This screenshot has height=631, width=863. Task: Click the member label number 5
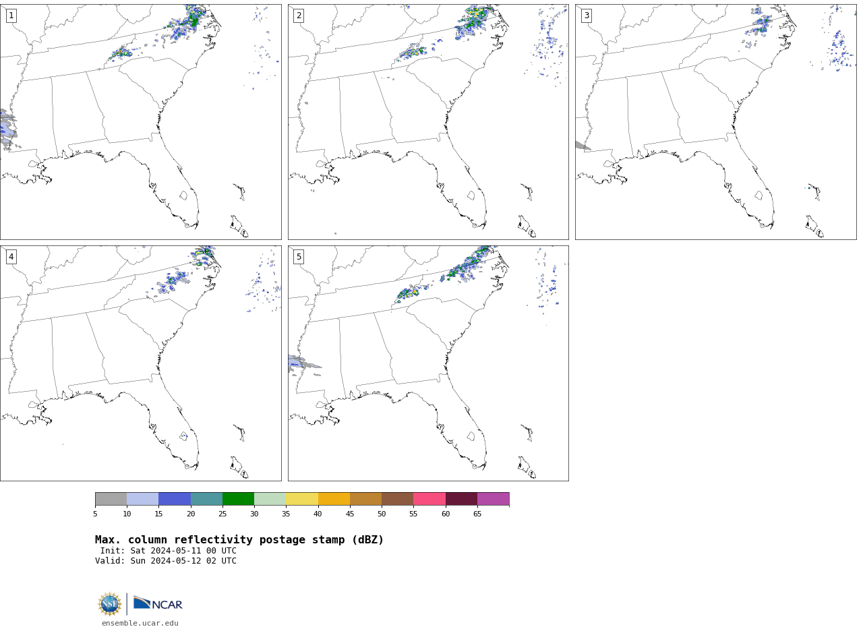pyautogui.click(x=299, y=257)
